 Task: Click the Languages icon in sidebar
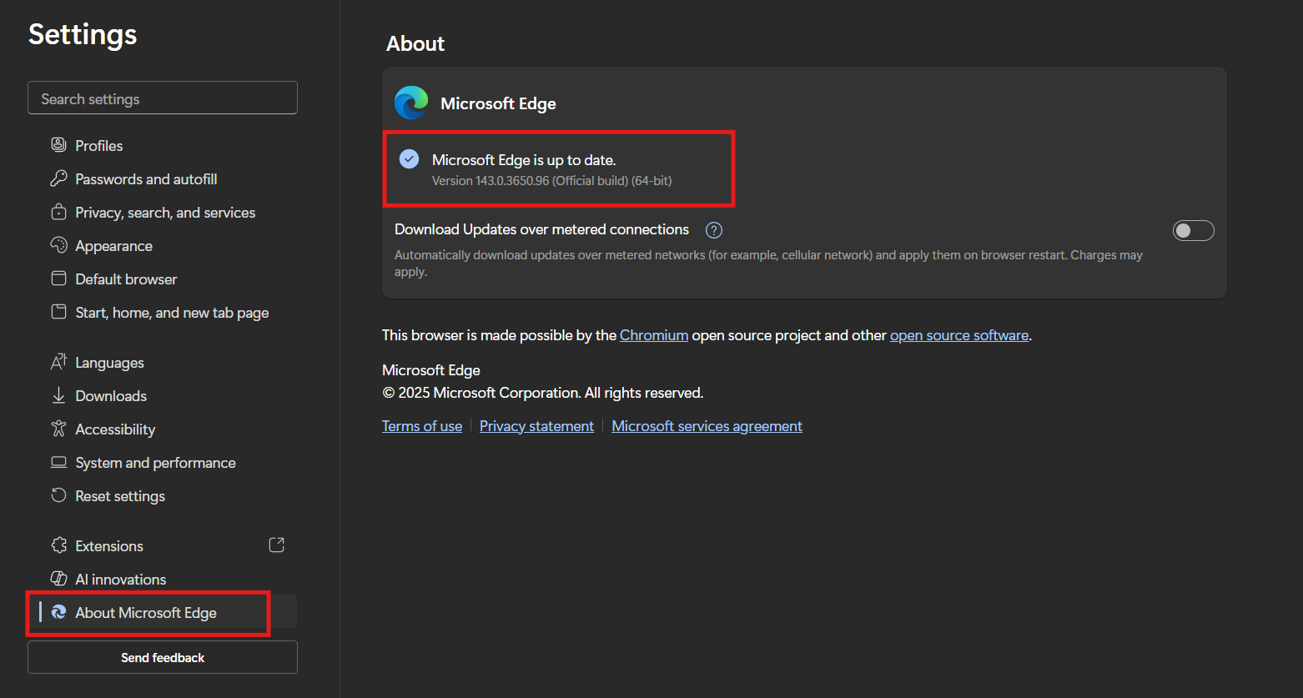(58, 362)
